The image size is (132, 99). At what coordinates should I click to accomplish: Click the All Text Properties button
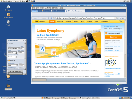pos(15,72)
